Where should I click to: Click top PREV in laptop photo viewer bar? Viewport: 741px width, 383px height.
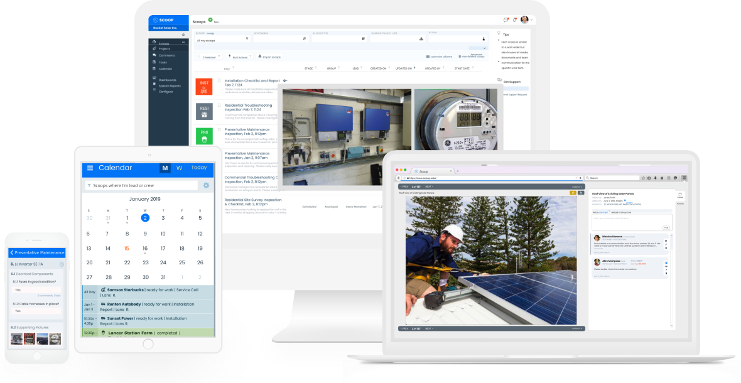click(404, 186)
